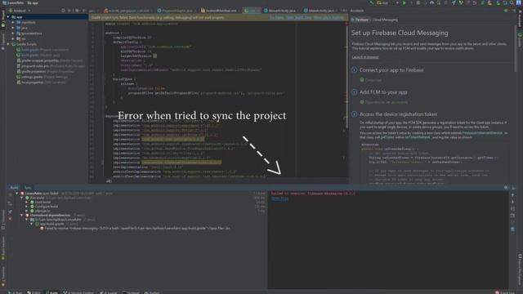Collapse the Gradle Scripts node
The image size is (523, 294).
coord(8,44)
